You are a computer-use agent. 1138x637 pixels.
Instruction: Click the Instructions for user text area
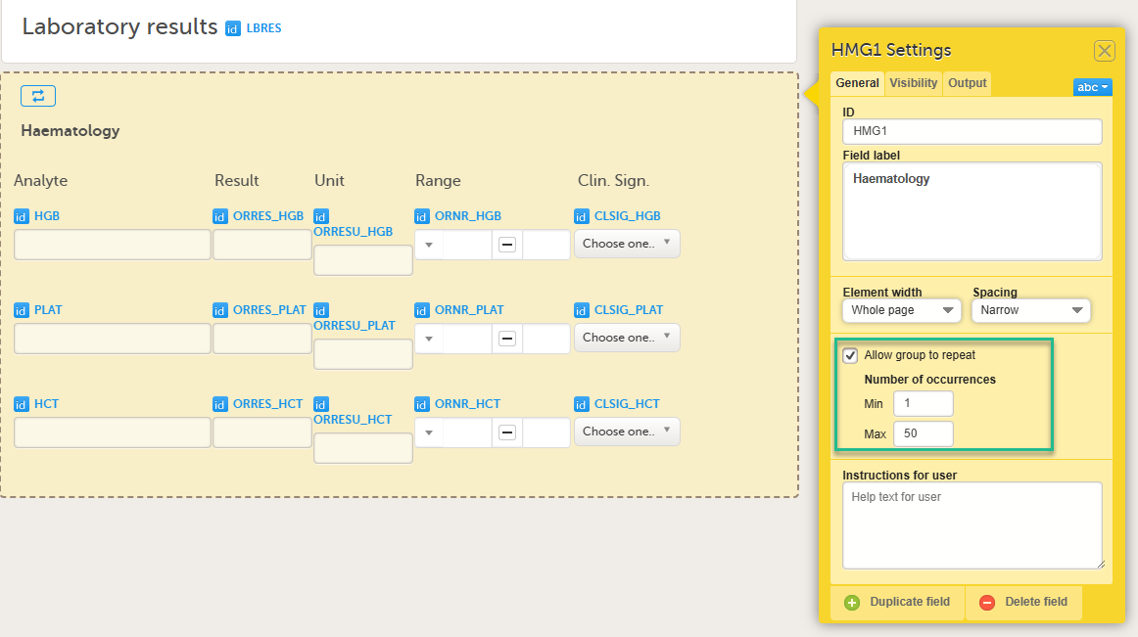[x=972, y=524]
